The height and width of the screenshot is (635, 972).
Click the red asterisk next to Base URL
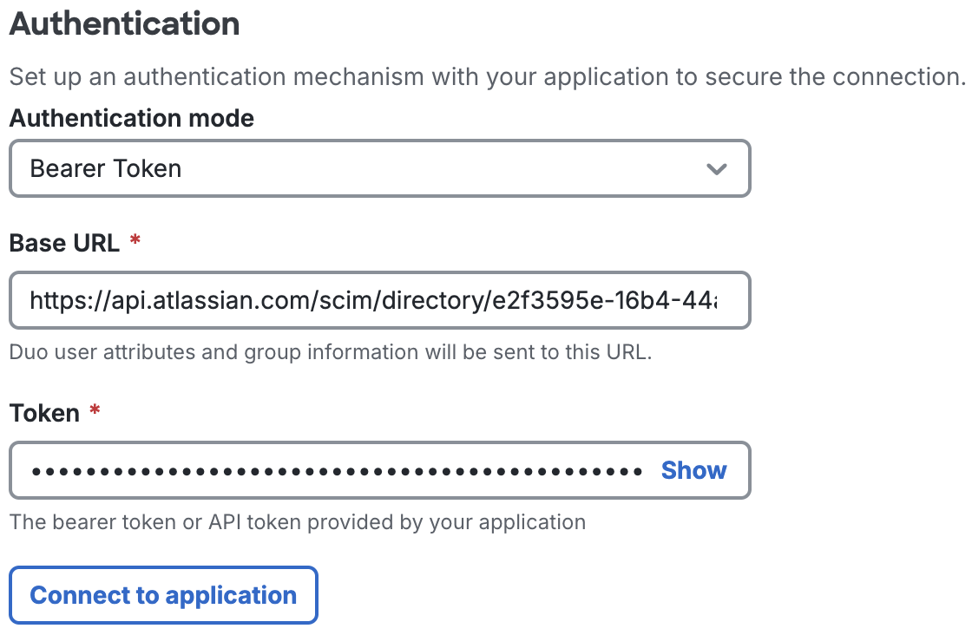point(135,239)
